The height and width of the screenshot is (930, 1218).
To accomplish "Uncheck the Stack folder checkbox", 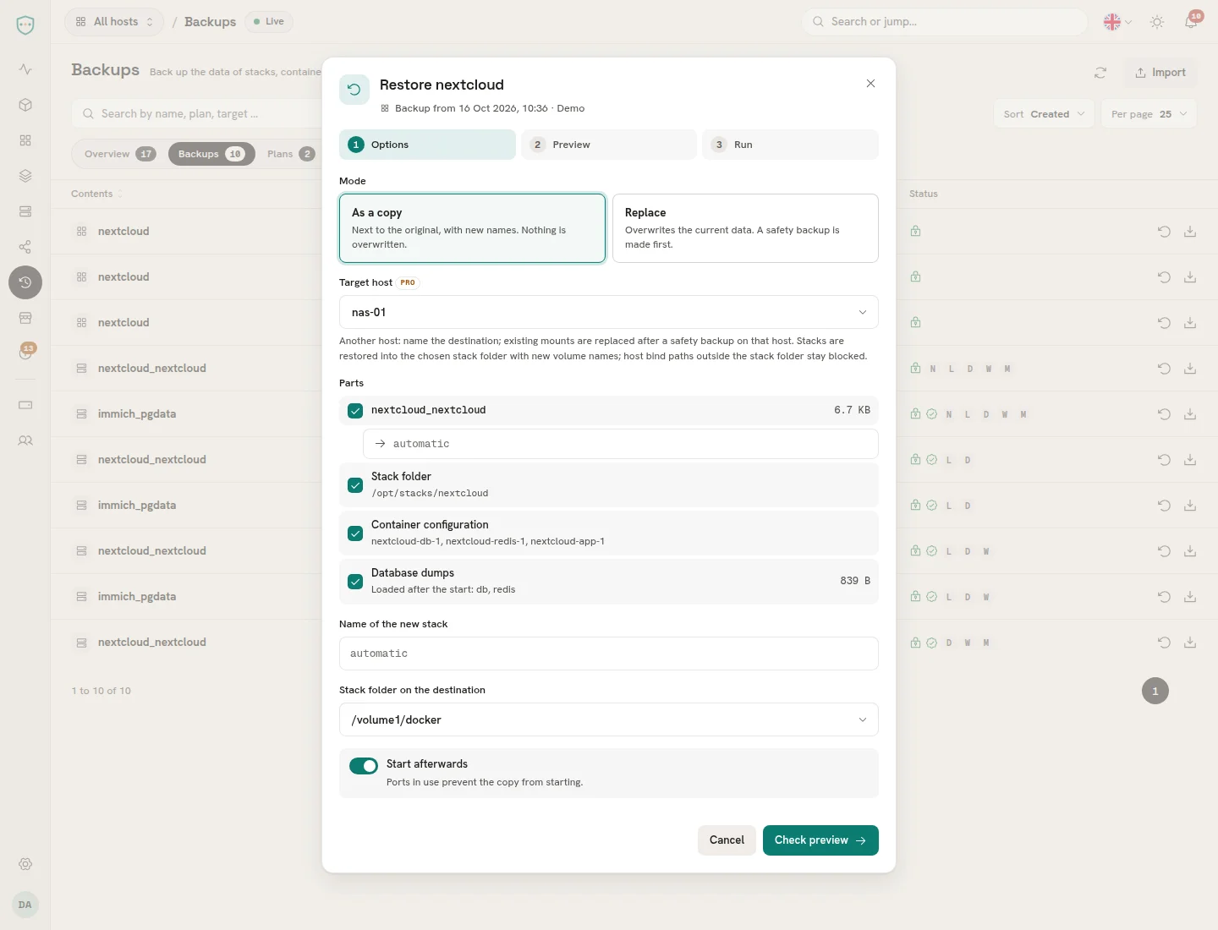I will 355,485.
